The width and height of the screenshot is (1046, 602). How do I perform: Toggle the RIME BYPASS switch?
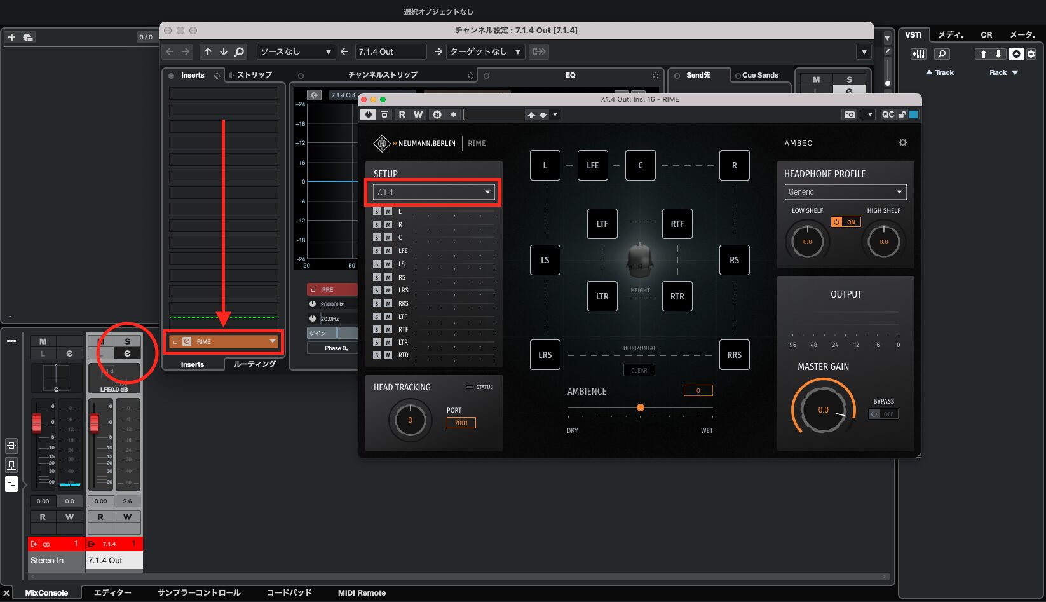coord(883,414)
